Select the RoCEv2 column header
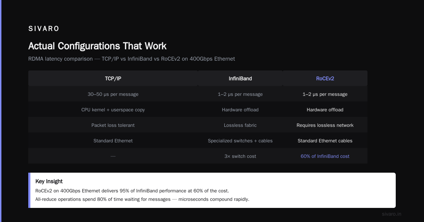 click(325, 78)
